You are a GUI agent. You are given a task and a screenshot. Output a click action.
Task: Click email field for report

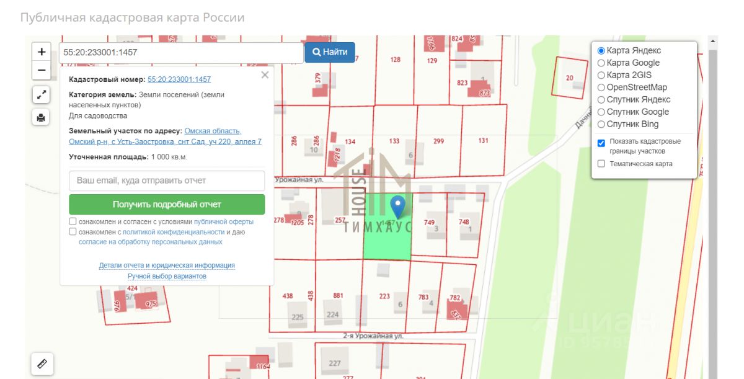tap(167, 181)
